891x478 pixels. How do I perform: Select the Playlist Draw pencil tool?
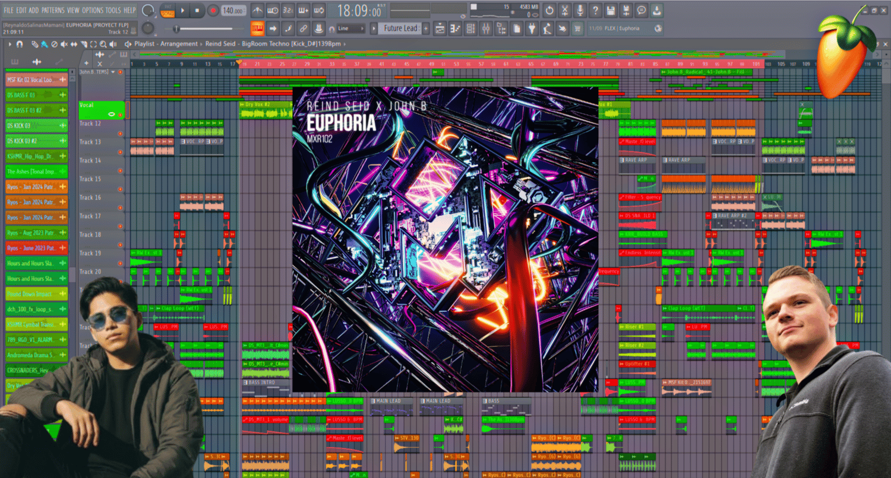34,44
